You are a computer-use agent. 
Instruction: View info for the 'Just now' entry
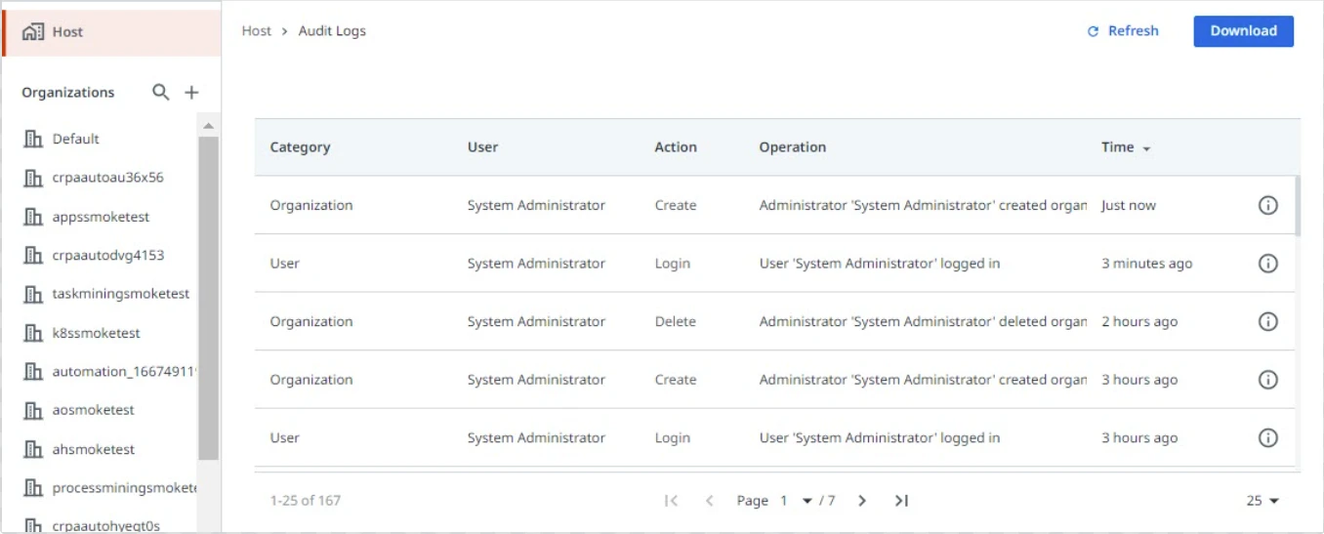1267,205
